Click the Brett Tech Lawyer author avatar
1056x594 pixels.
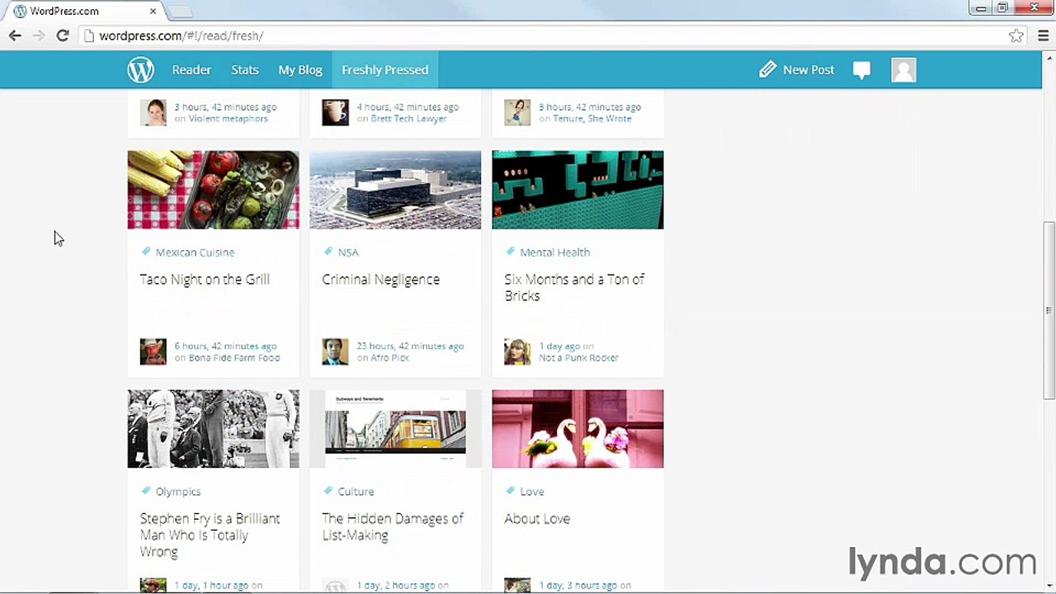[x=335, y=112]
